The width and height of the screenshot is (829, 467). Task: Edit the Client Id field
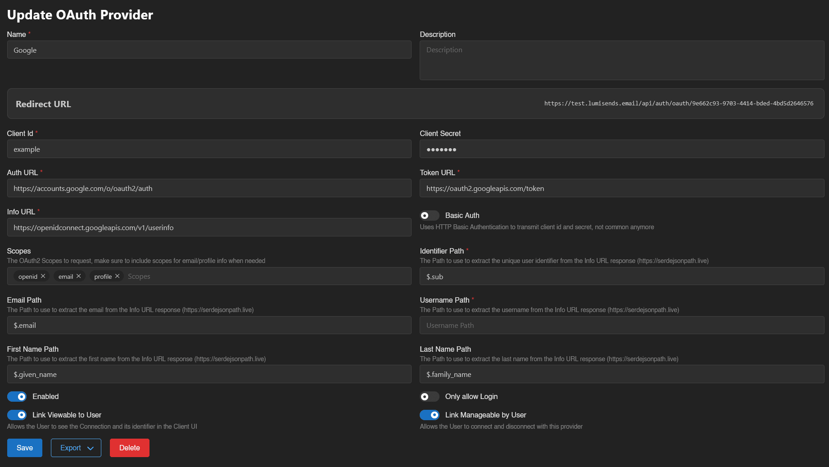pos(209,149)
